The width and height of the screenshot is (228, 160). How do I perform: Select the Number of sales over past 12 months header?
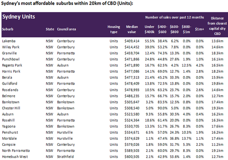point(174,17)
